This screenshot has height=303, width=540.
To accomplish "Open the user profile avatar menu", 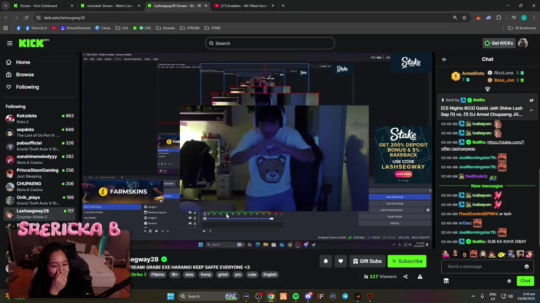I will 523,43.
